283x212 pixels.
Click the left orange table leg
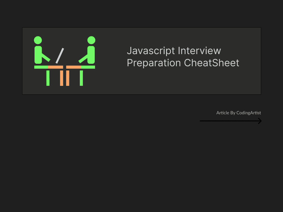pyautogui.click(x=62, y=78)
